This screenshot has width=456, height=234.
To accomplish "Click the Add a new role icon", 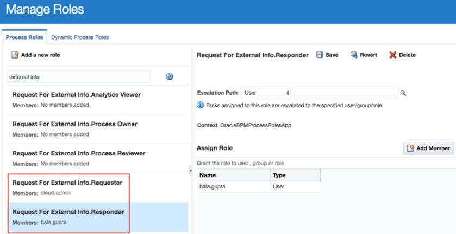I will coord(15,55).
